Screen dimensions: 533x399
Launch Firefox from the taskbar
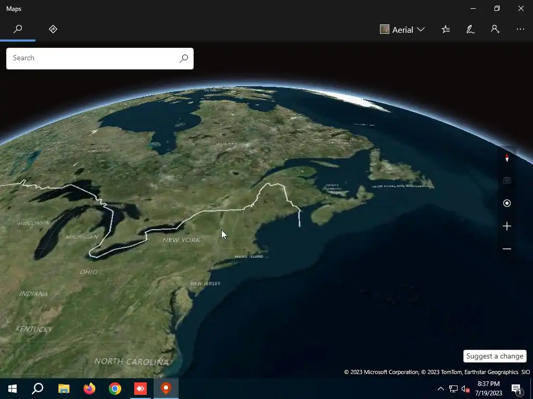[x=90, y=389]
